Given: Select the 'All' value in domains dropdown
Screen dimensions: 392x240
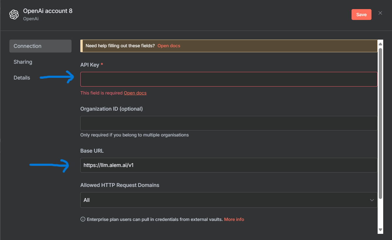Looking at the screenshot, I should pos(87,200).
